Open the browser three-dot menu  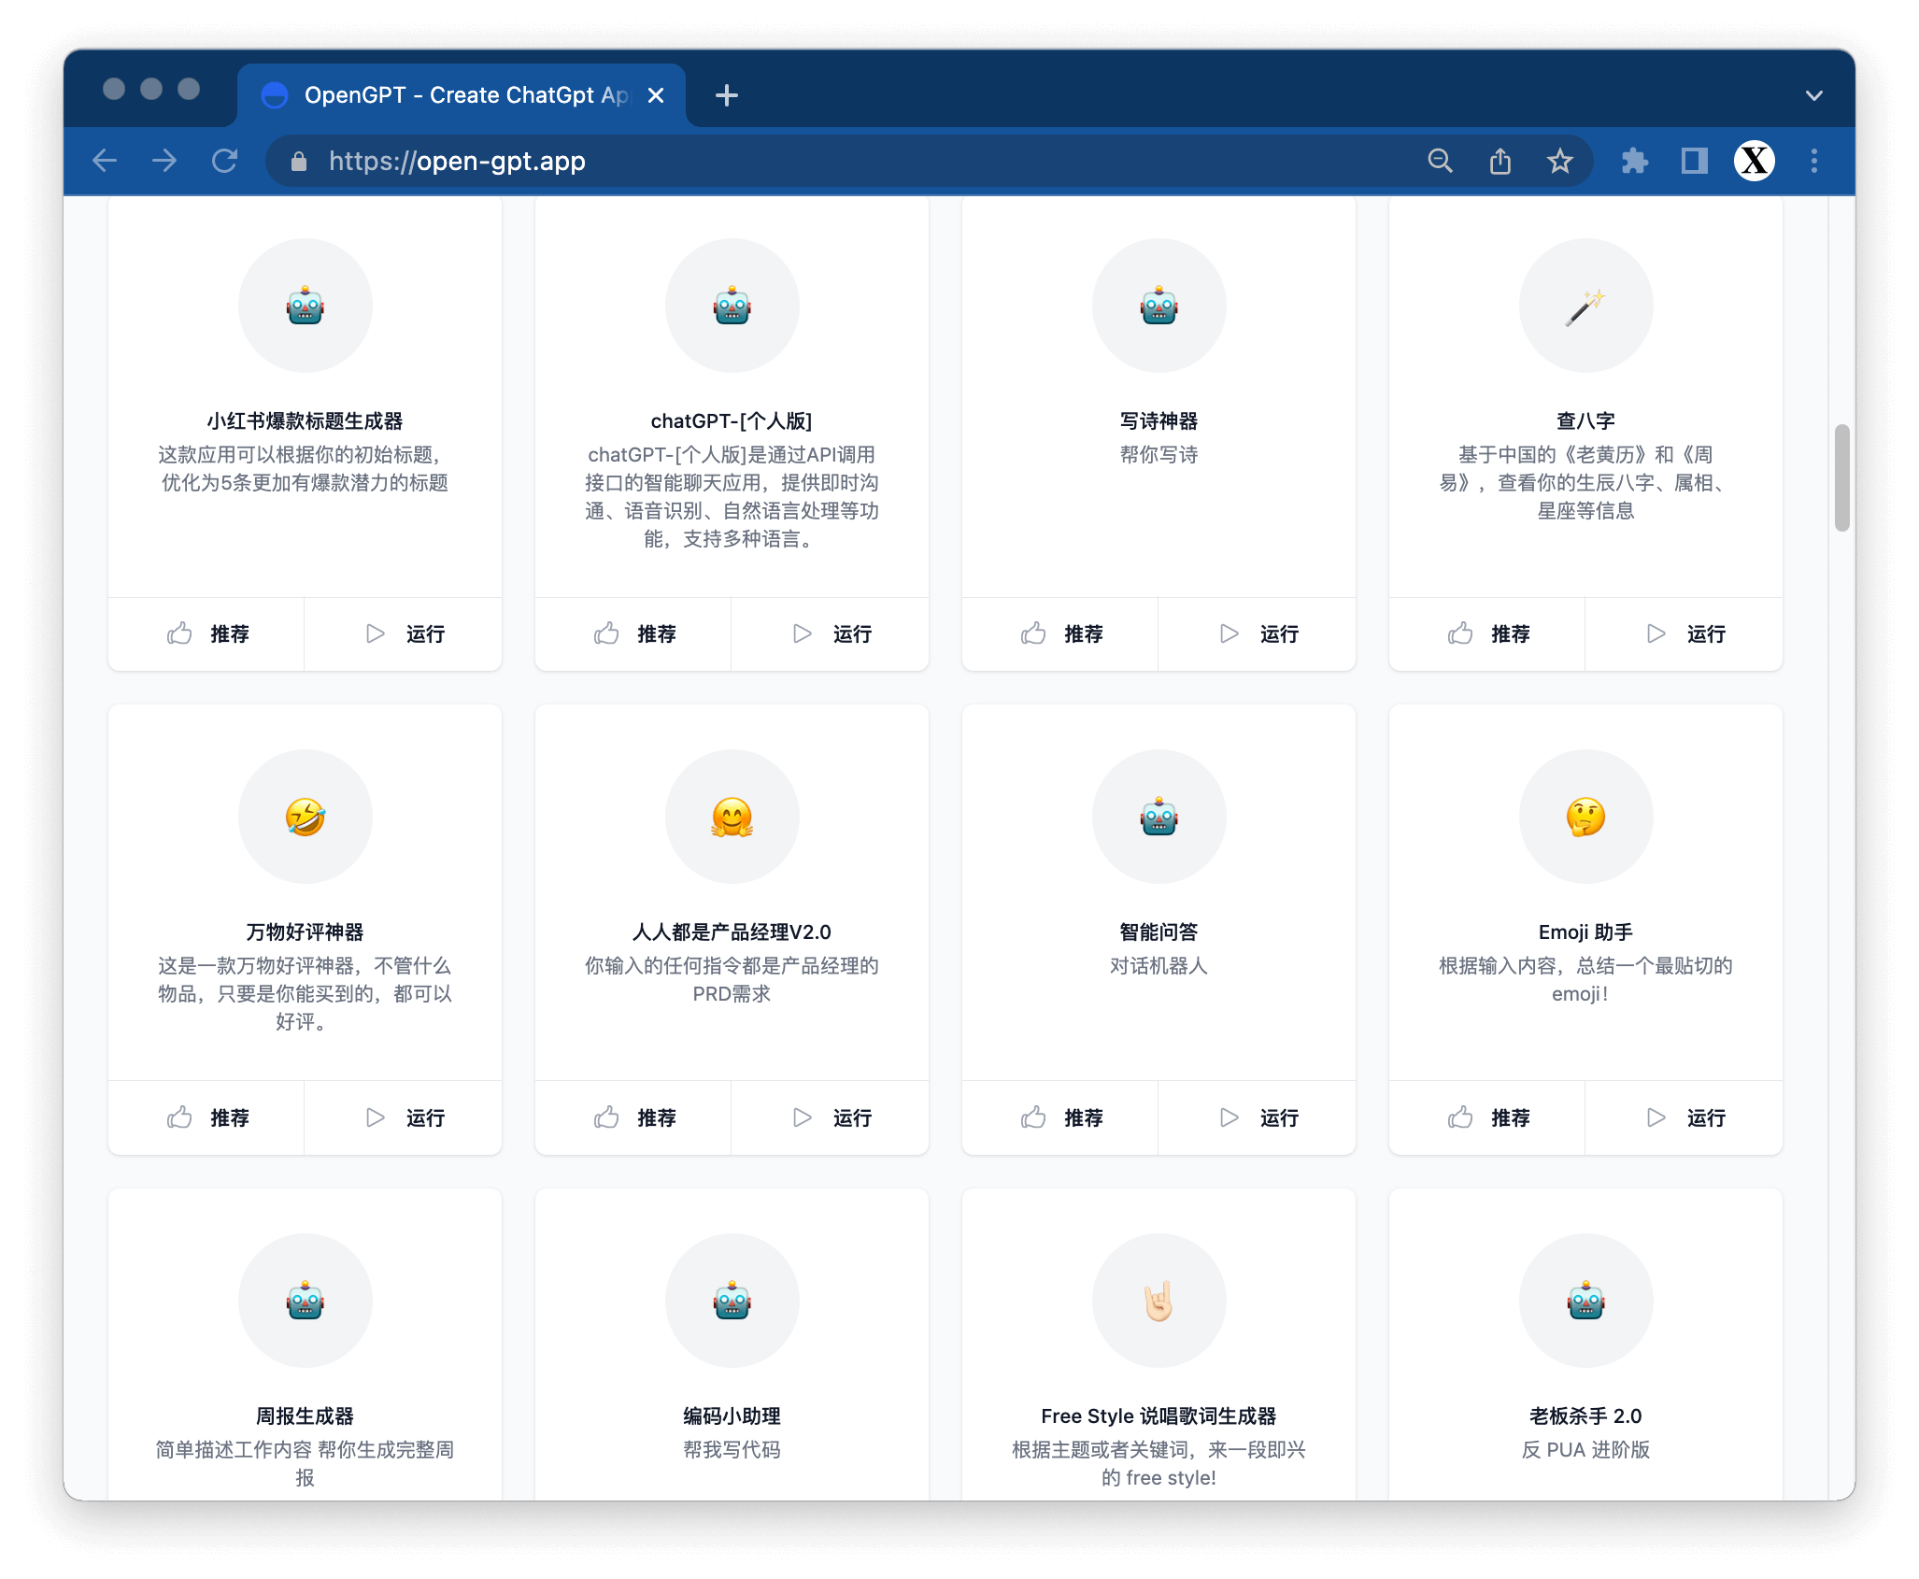point(1813,161)
